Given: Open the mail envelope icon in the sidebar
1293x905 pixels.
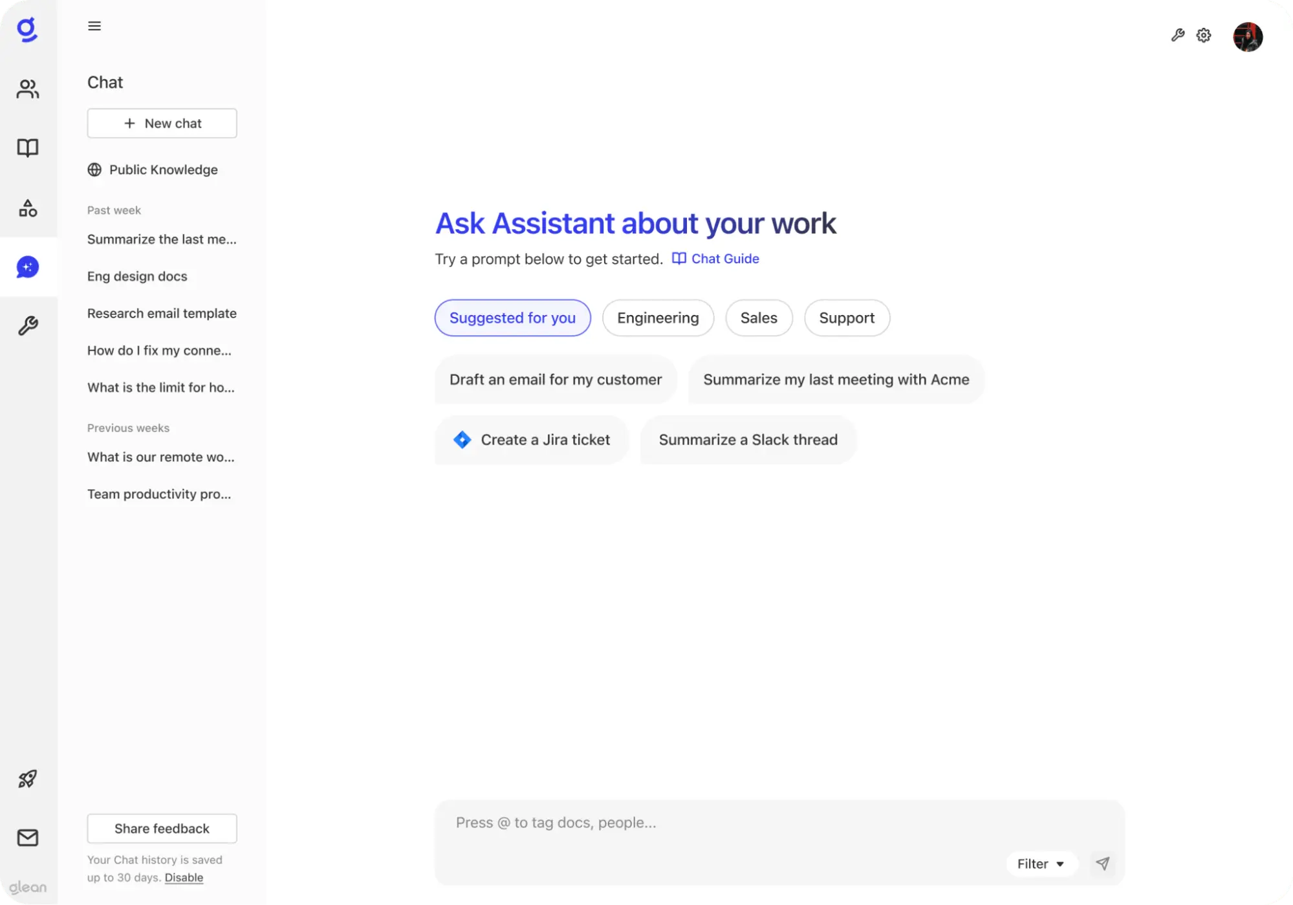Looking at the screenshot, I should [x=28, y=837].
